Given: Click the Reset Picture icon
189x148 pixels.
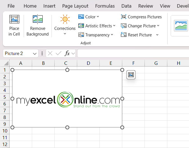Looking at the screenshot, I should point(124,35).
